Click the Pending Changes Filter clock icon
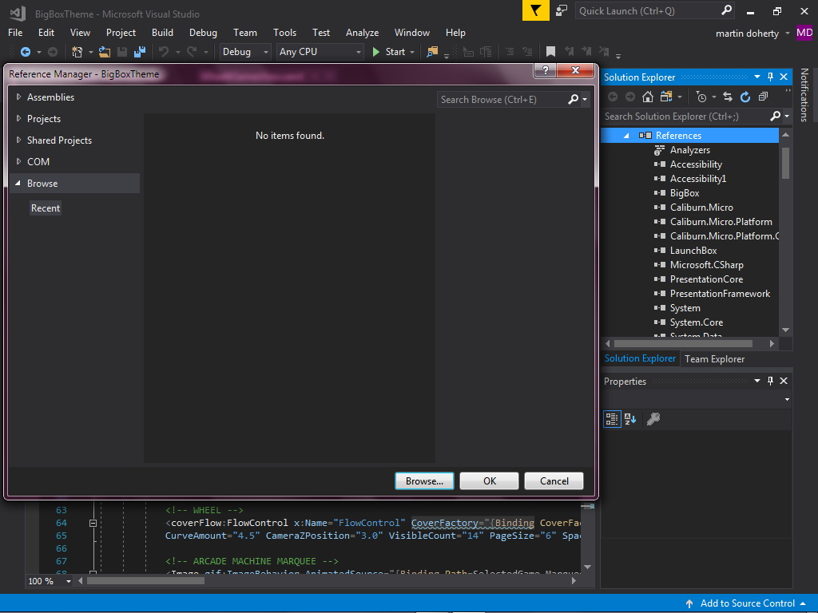 tap(701, 97)
